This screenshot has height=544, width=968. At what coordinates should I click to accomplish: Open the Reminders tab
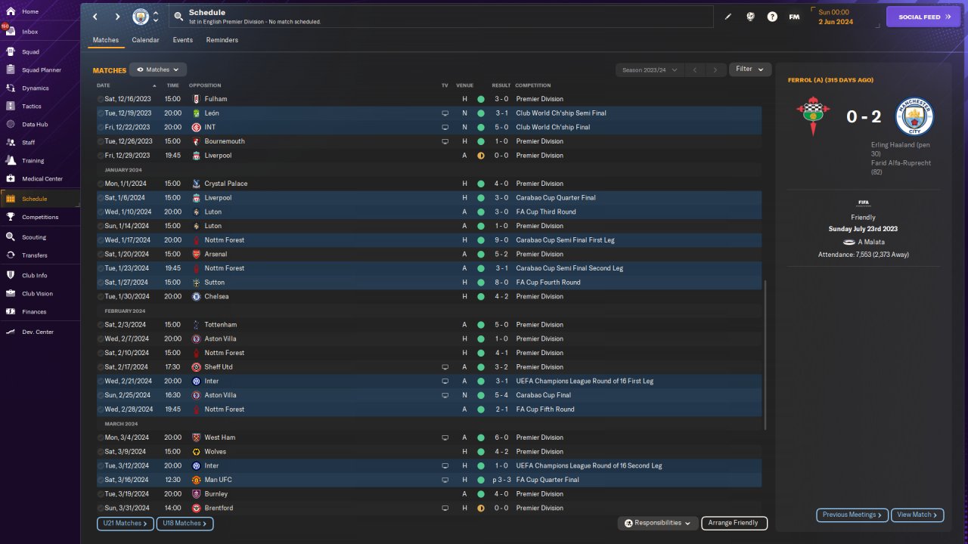pyautogui.click(x=222, y=40)
